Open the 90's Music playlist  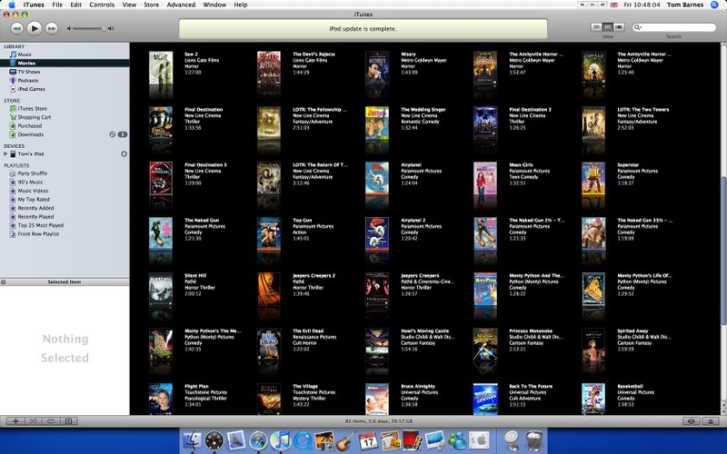[x=30, y=183]
